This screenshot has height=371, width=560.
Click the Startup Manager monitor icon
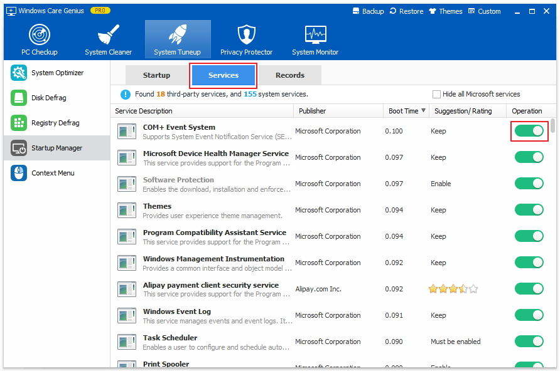pos(19,148)
